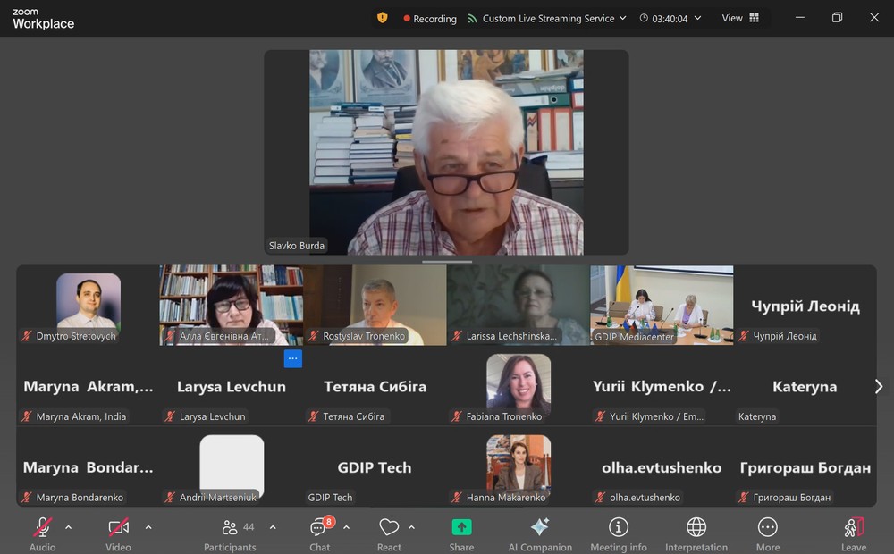Viewport: 894px width, 554px height.
Task: Select the GDIP Mediacenter video tile
Action: (662, 305)
